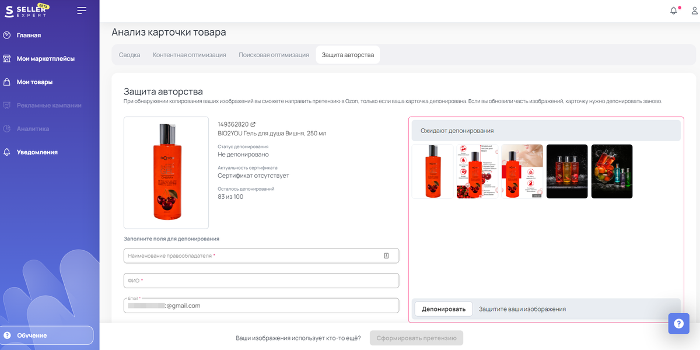Open product 149362820 external link icon
Image resolution: width=700 pixels, height=350 pixels.
point(253,124)
